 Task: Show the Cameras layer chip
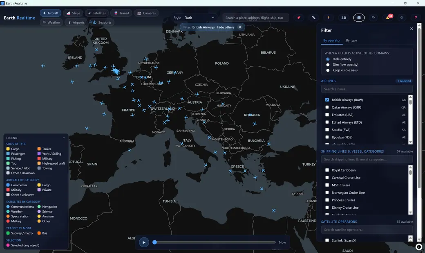146,13
